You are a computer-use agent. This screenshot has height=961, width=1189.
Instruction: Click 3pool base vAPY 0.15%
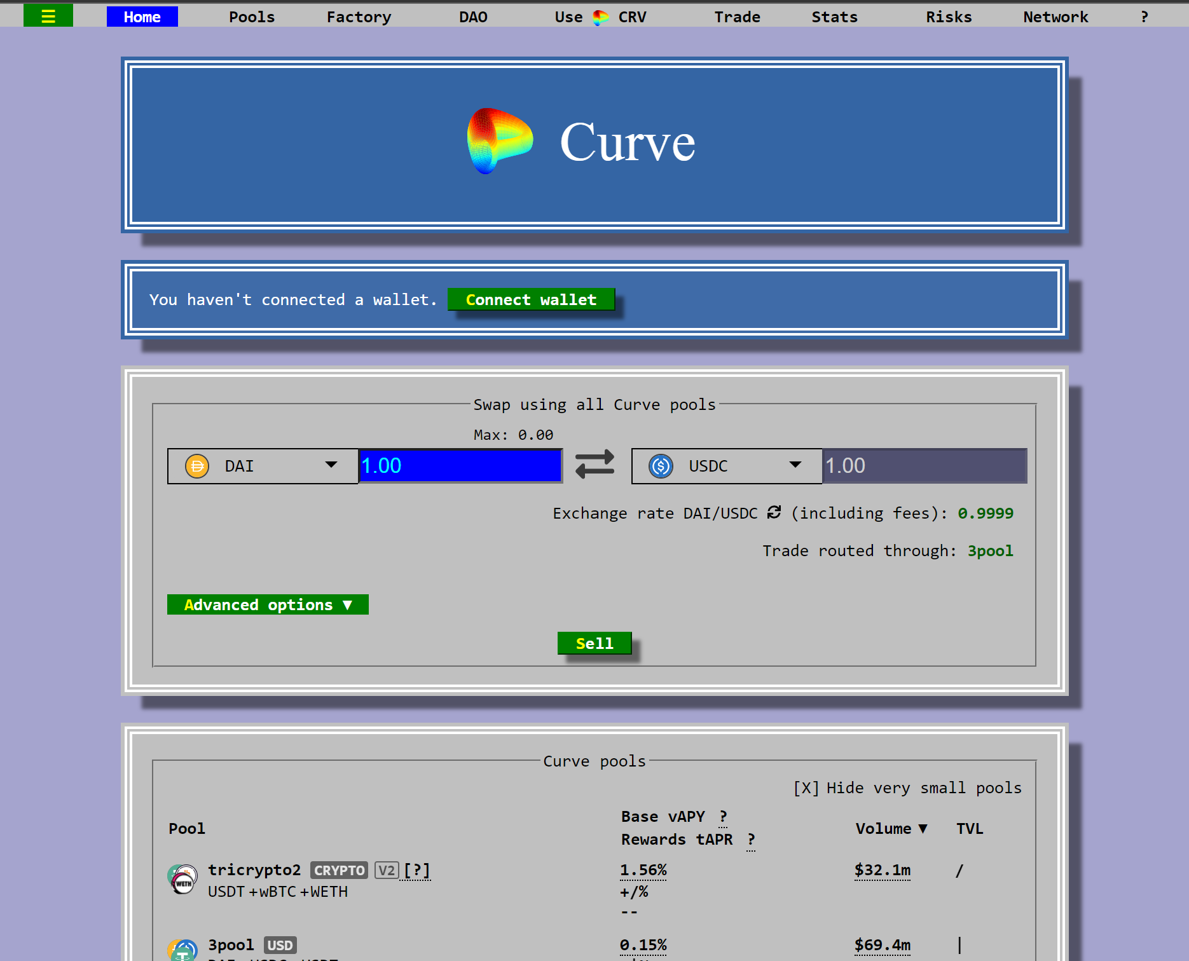(643, 945)
